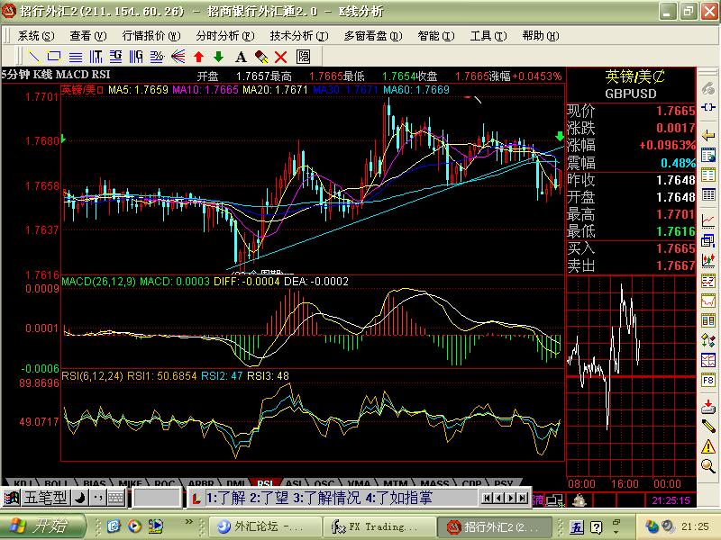Click the 开始 Start button
The width and height of the screenshot is (721, 540).
pos(42,526)
